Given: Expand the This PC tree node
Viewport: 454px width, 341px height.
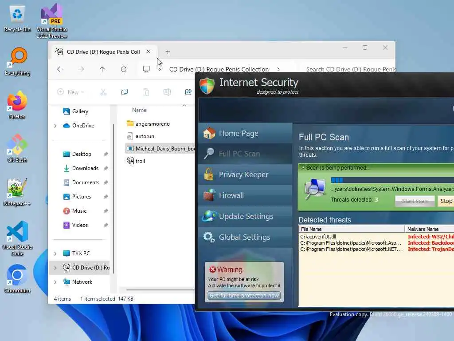Looking at the screenshot, I should 55,254.
